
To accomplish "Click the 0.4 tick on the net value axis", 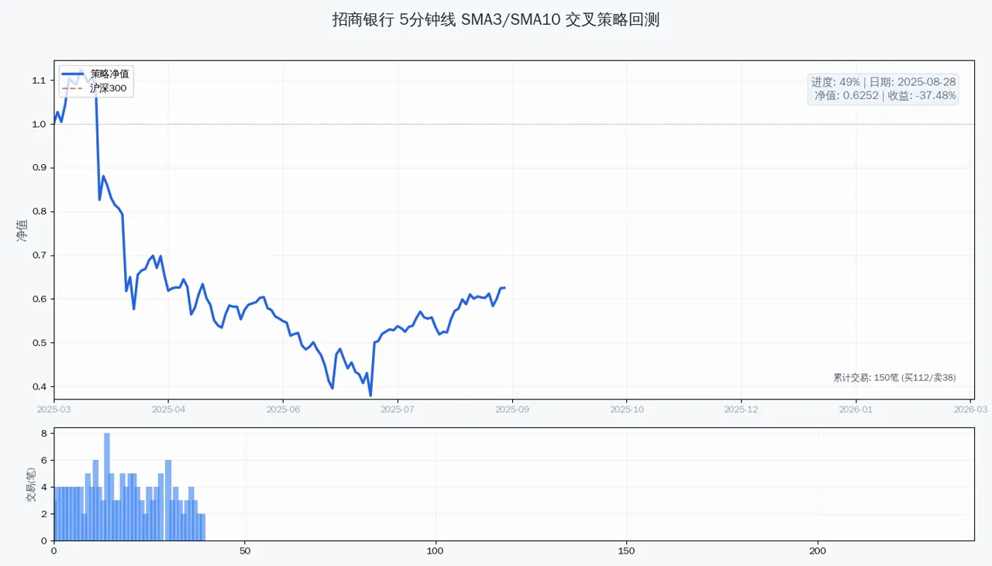I will (x=40, y=386).
